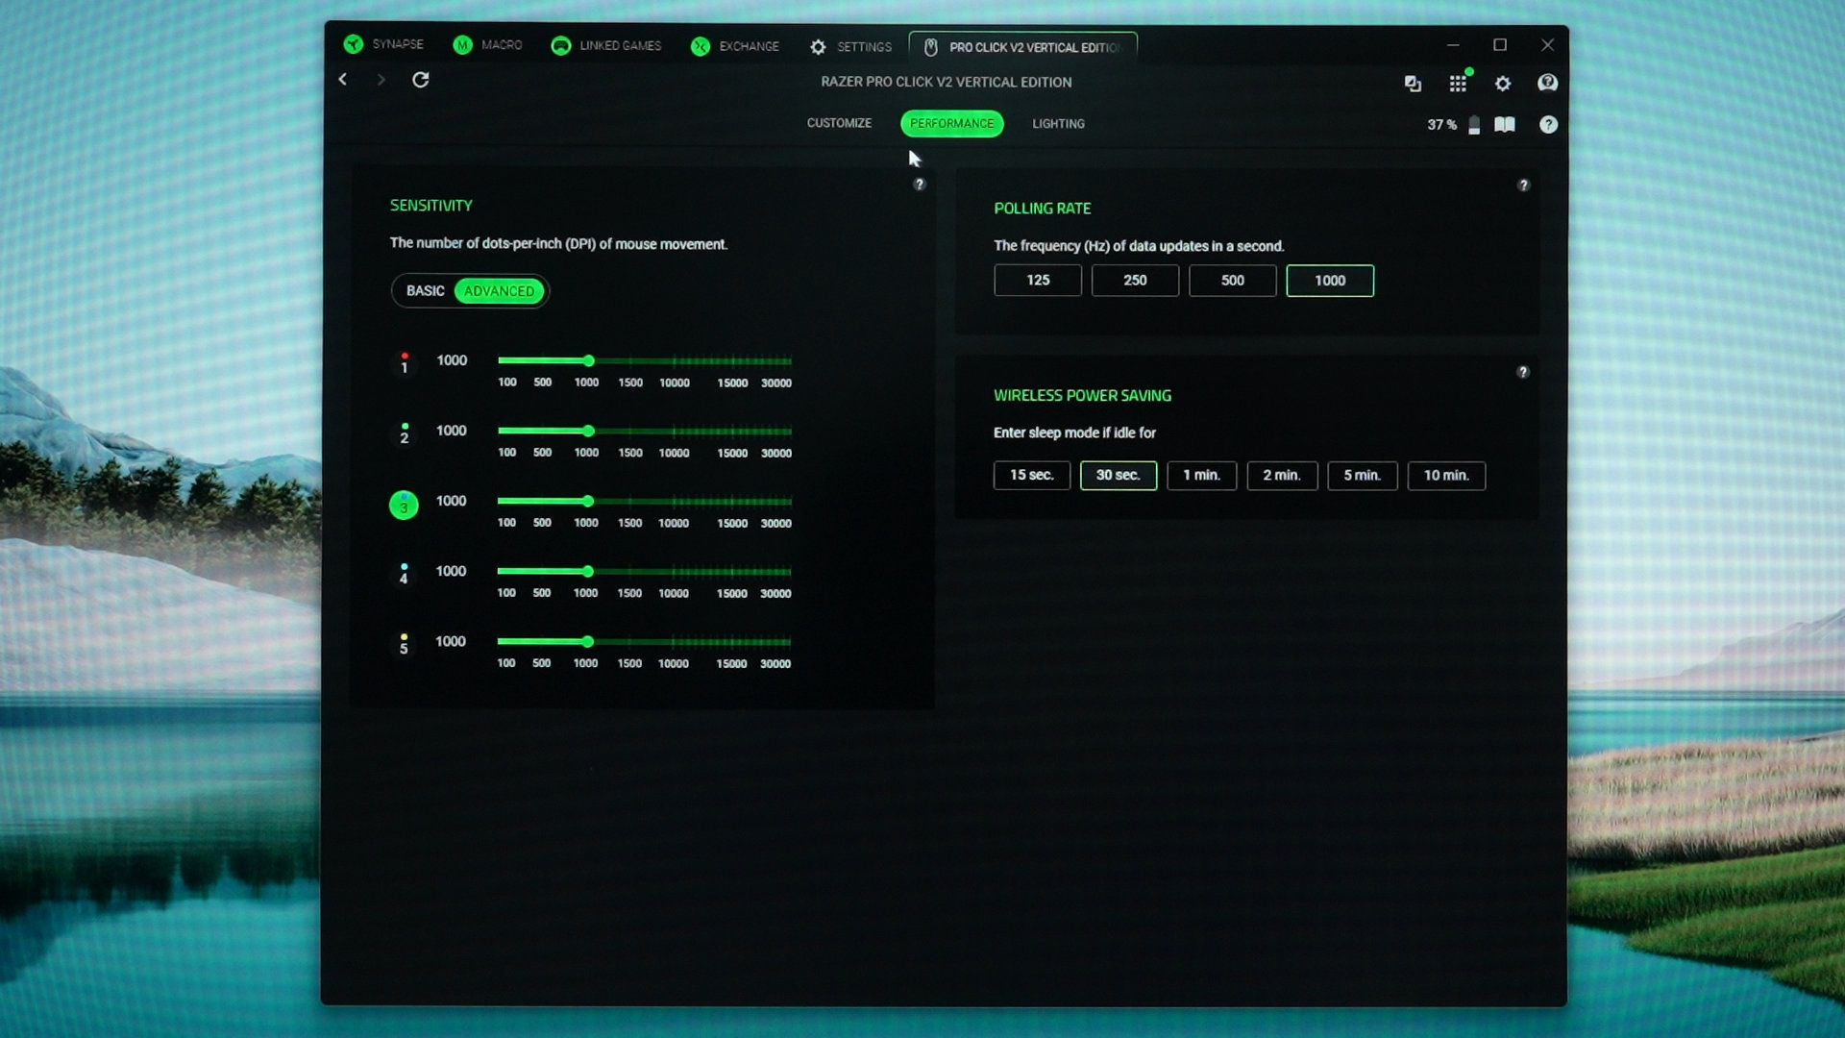
Task: Activate DPI stage 1
Action: point(405,363)
